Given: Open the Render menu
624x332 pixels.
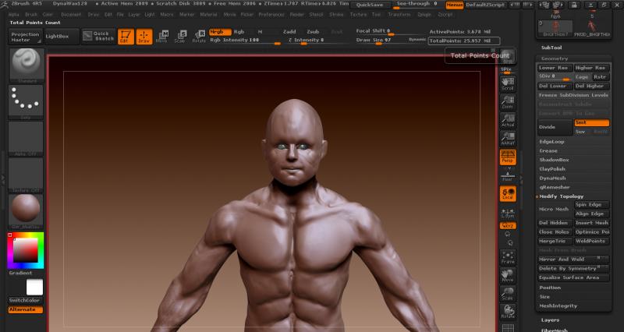Looking at the screenshot, I should point(297,14).
